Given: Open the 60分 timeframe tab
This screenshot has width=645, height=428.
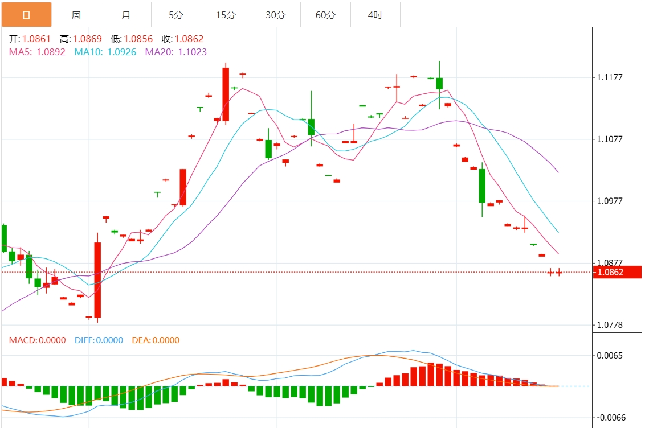Looking at the screenshot, I should pos(326,15).
